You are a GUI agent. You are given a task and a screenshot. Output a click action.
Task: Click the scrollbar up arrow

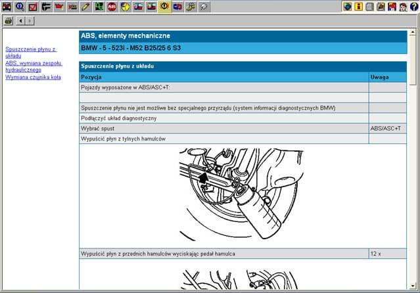(x=413, y=32)
